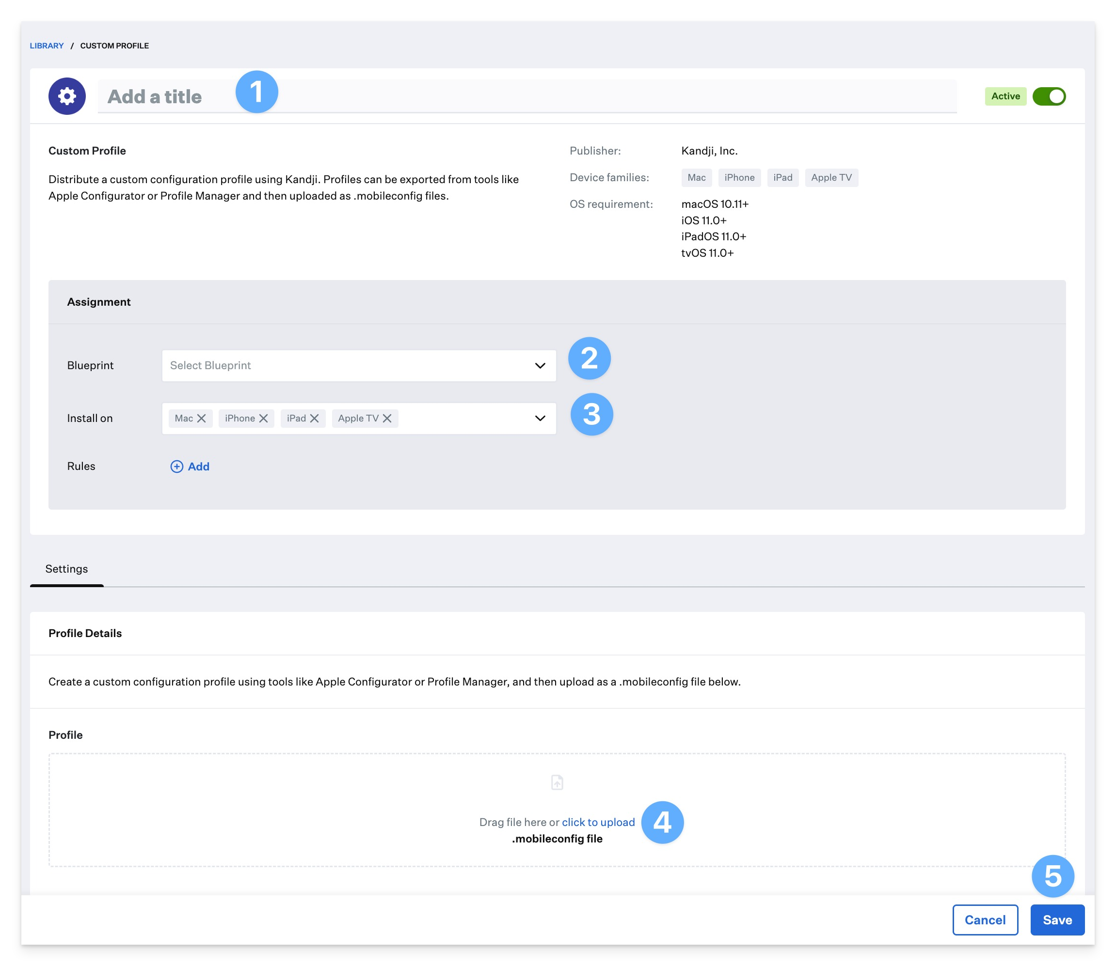Toggle the Active switch off
This screenshot has width=1116, height=966.
[x=1049, y=96]
